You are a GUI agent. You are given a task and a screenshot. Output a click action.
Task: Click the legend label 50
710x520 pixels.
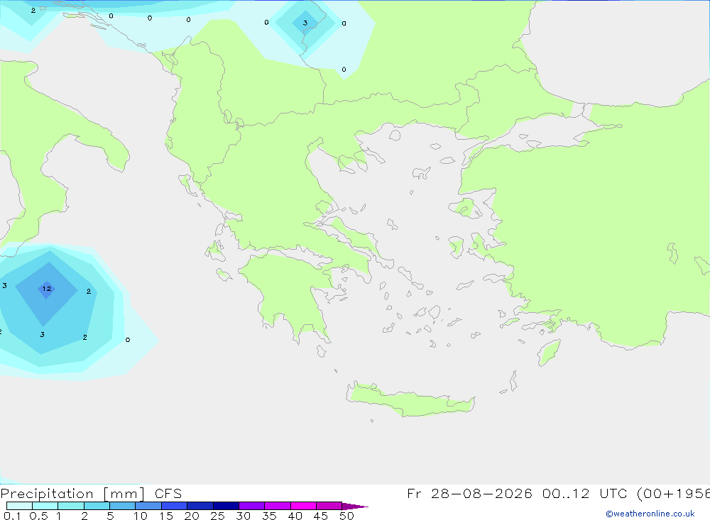(x=346, y=516)
